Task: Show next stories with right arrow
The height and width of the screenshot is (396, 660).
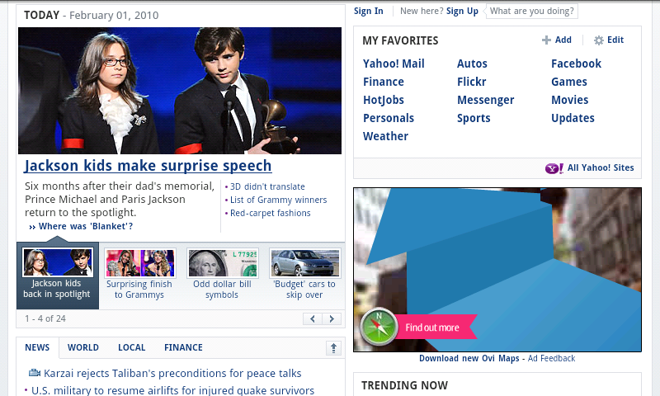Action: point(332,319)
